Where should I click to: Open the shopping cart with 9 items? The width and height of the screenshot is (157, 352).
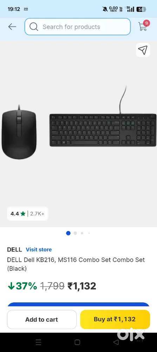[144, 26]
